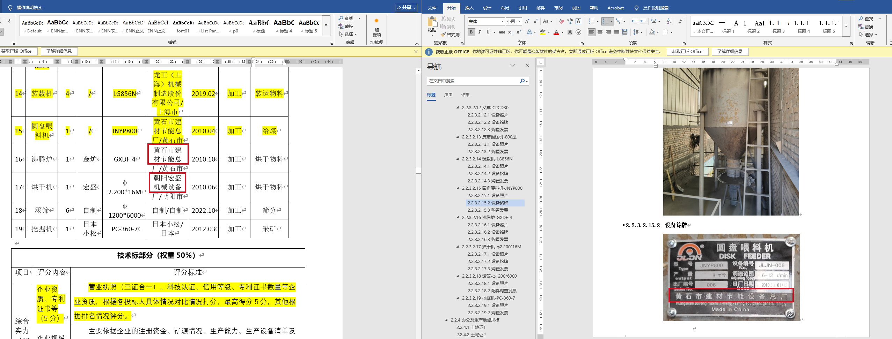Image resolution: width=892 pixels, height=339 pixels.
Task: Click the Increase Indent icon
Action: pos(643,22)
